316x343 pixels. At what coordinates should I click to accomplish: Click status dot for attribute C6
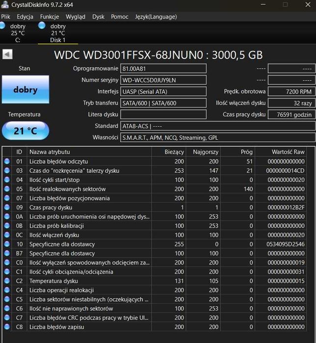click(7, 308)
